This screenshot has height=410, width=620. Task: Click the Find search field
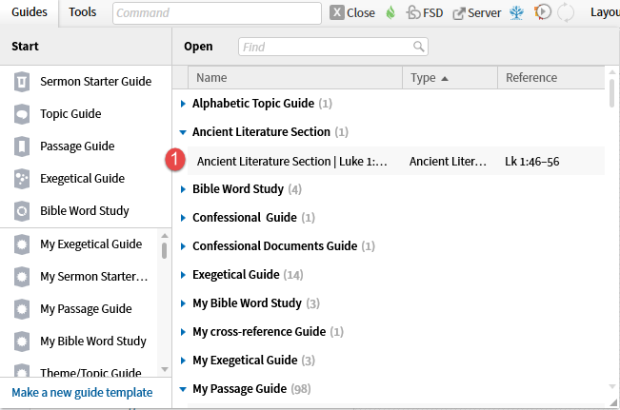tap(333, 47)
